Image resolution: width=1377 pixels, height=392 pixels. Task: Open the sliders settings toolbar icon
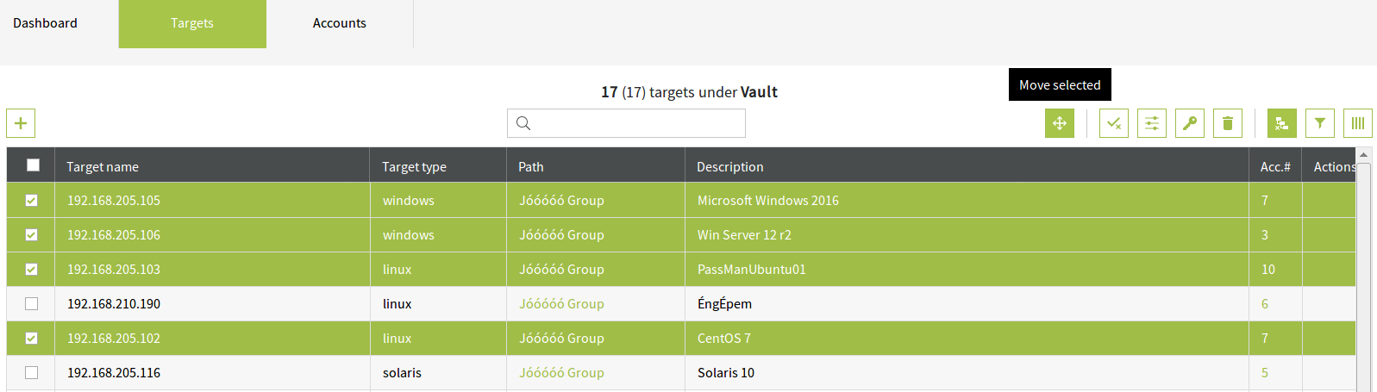coord(1152,123)
